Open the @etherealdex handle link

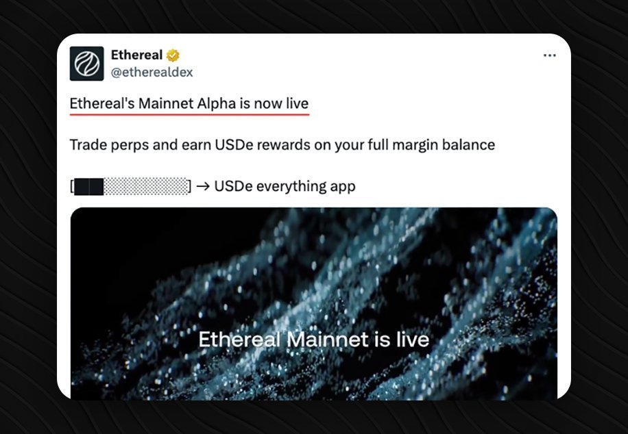[152, 73]
